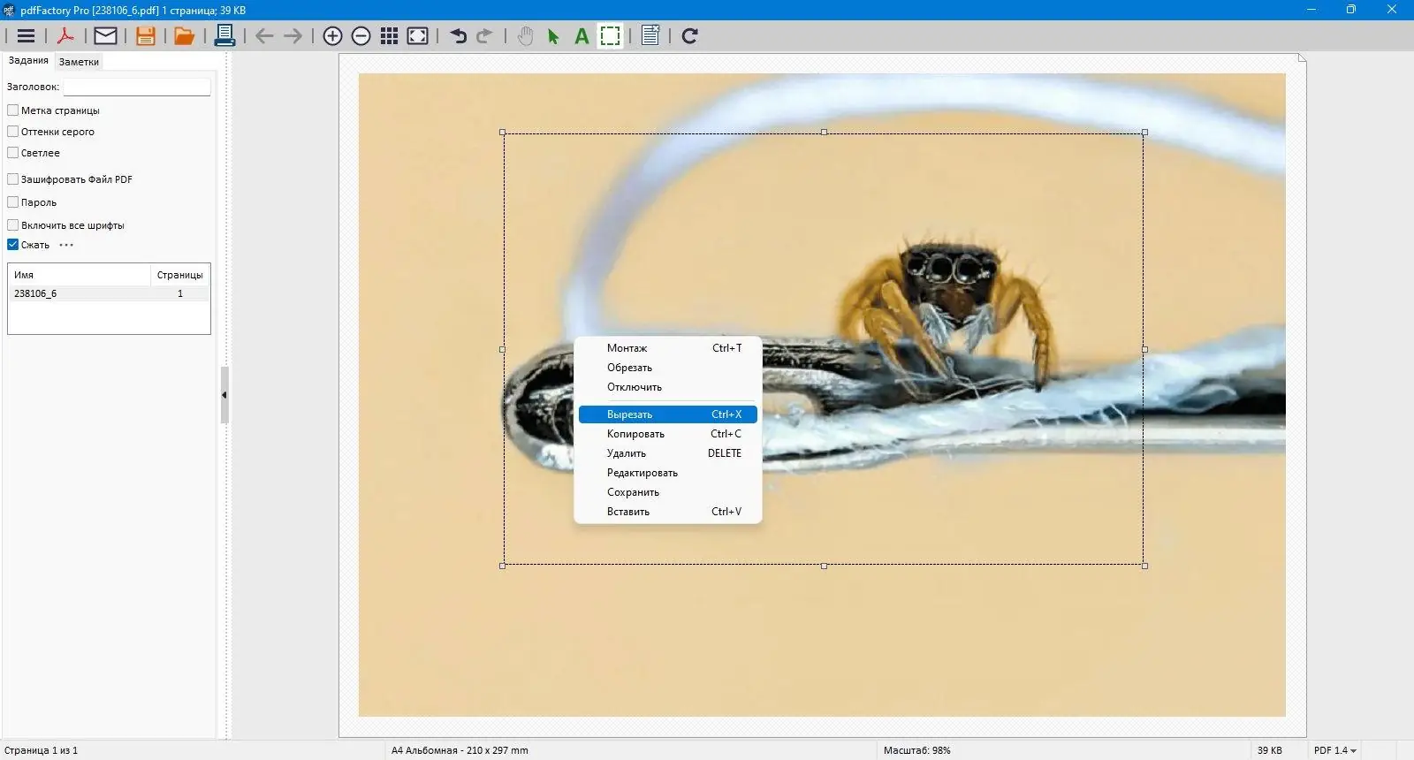Open the notes icon in toolbar
This screenshot has height=760, width=1414.
(x=650, y=36)
